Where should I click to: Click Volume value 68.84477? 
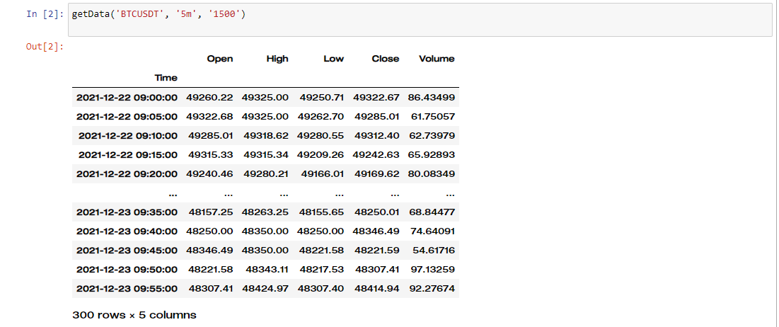point(431,212)
